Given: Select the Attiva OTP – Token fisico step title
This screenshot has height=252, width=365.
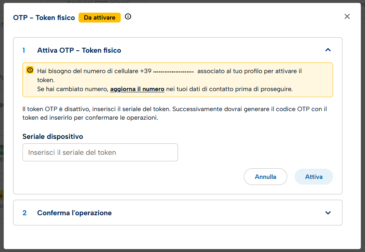Looking at the screenshot, I should click(x=79, y=50).
